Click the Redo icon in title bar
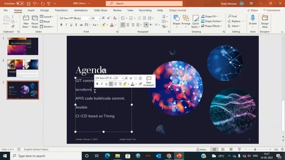 tap(43, 4)
